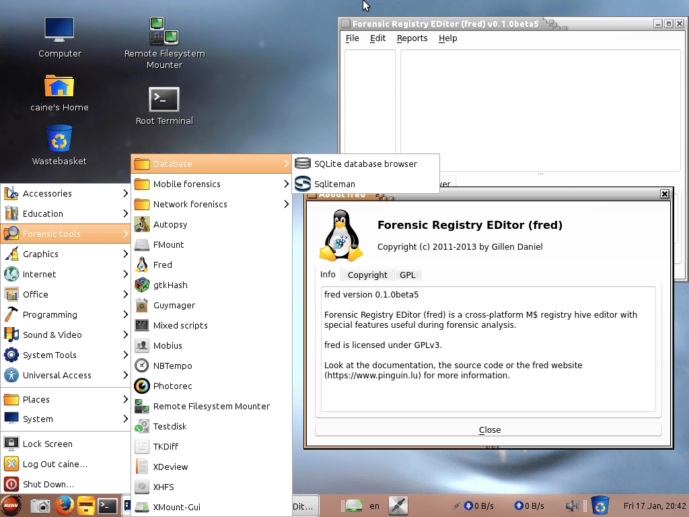
Task: Launch Autopsy from Forensic tools menu
Action: tap(211, 224)
